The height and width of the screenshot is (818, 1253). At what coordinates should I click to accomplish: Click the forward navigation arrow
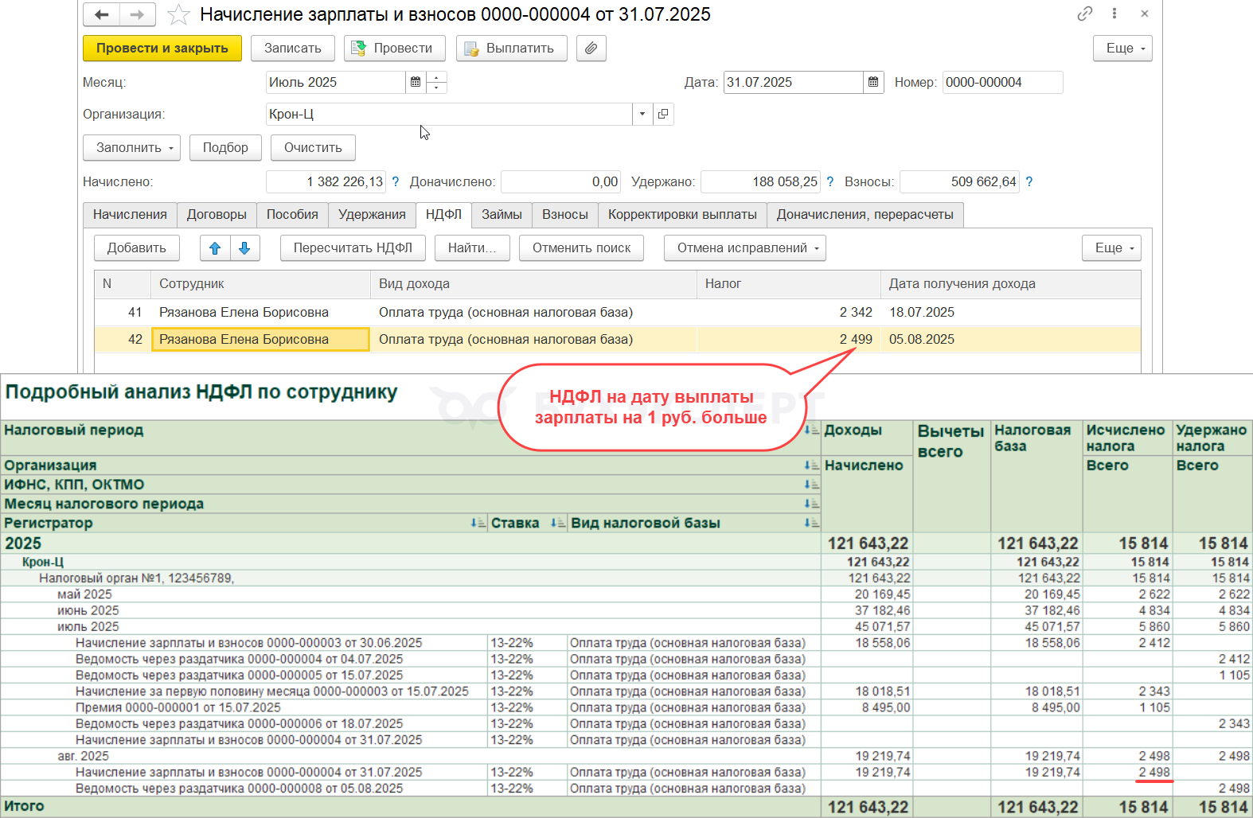(x=137, y=14)
